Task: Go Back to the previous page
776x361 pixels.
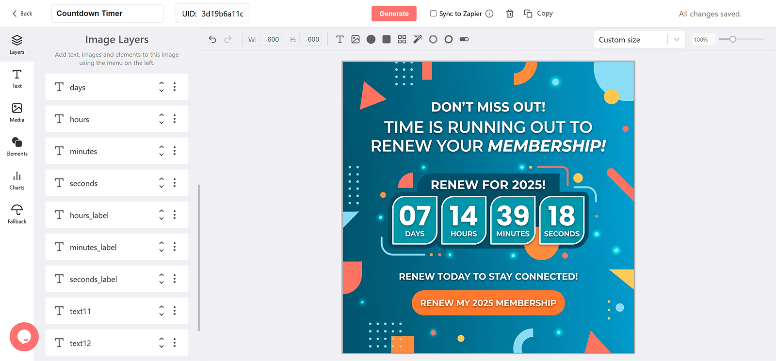Action: (22, 14)
